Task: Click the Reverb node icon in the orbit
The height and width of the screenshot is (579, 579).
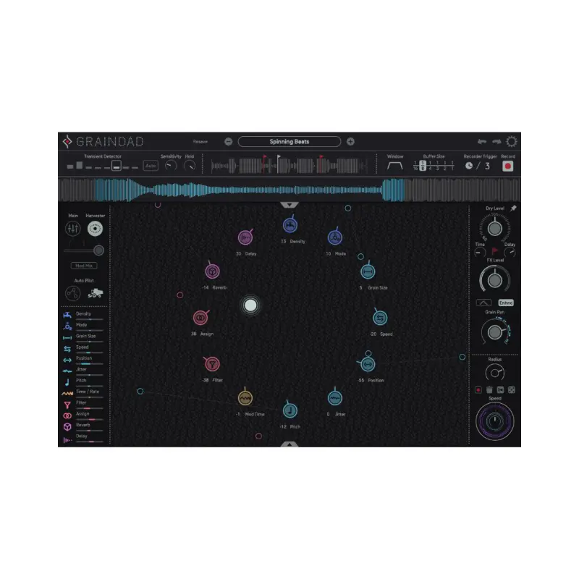Action: point(212,271)
